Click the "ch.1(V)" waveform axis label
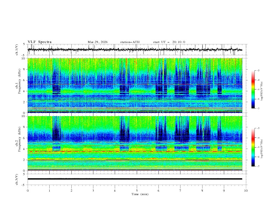The image size is (277, 214). pyautogui.click(x=17, y=50)
